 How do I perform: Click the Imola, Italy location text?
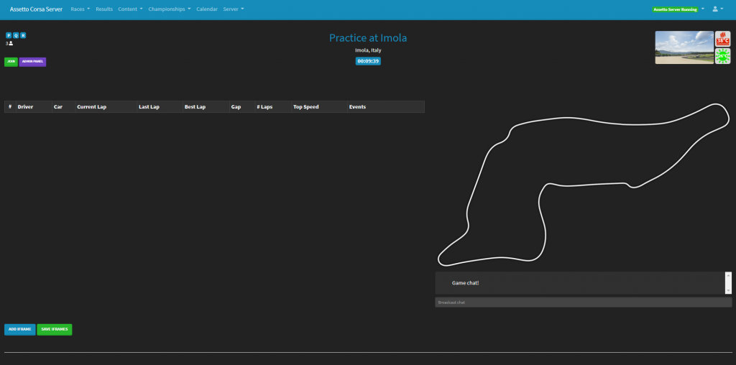[368, 50]
